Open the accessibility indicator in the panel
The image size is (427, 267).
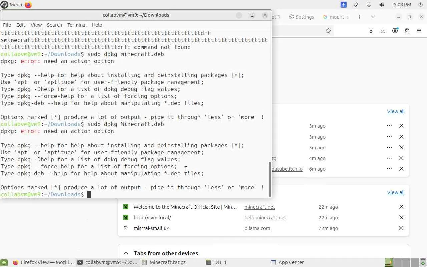coord(344,5)
